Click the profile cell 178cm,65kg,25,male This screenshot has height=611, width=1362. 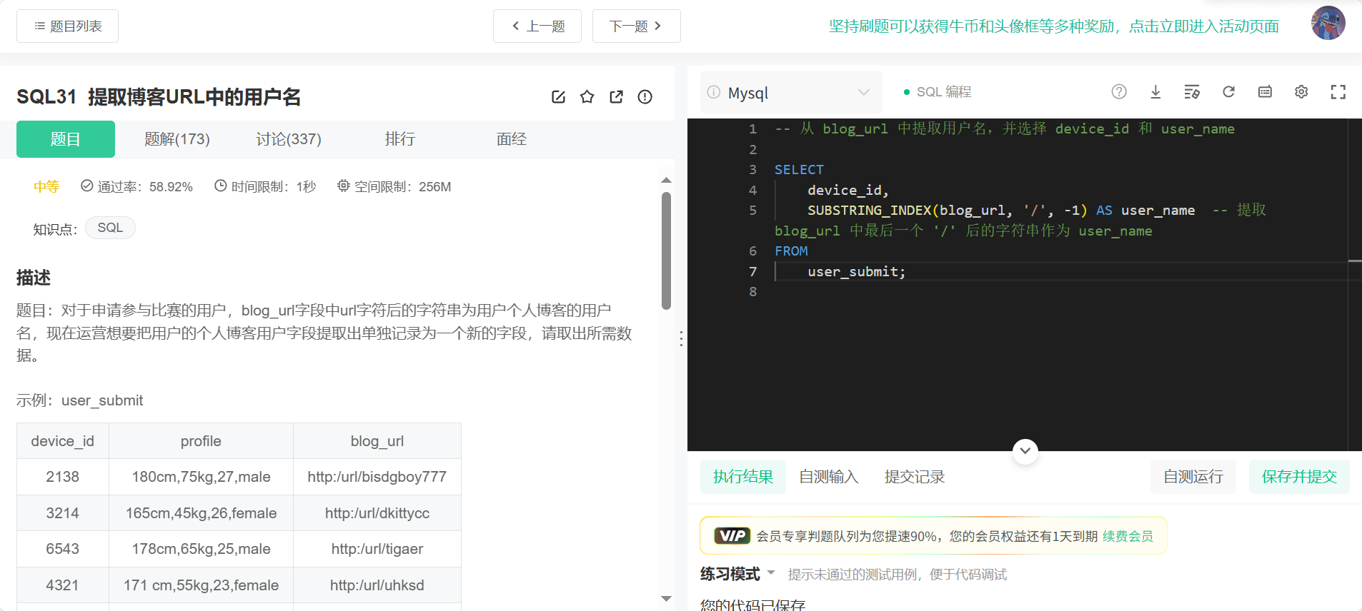tap(202, 549)
